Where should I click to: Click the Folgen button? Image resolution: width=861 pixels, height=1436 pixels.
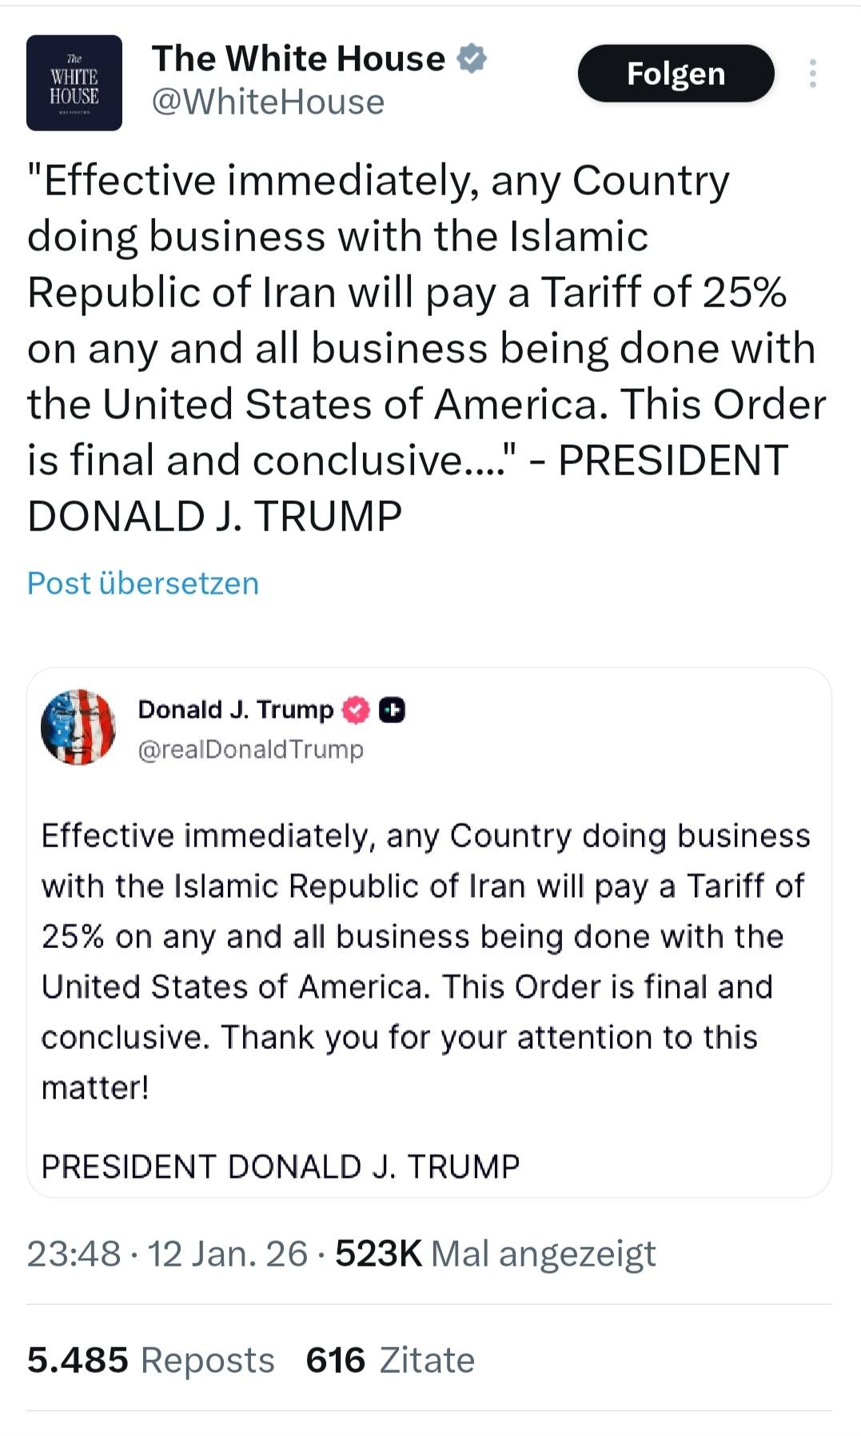click(x=676, y=74)
